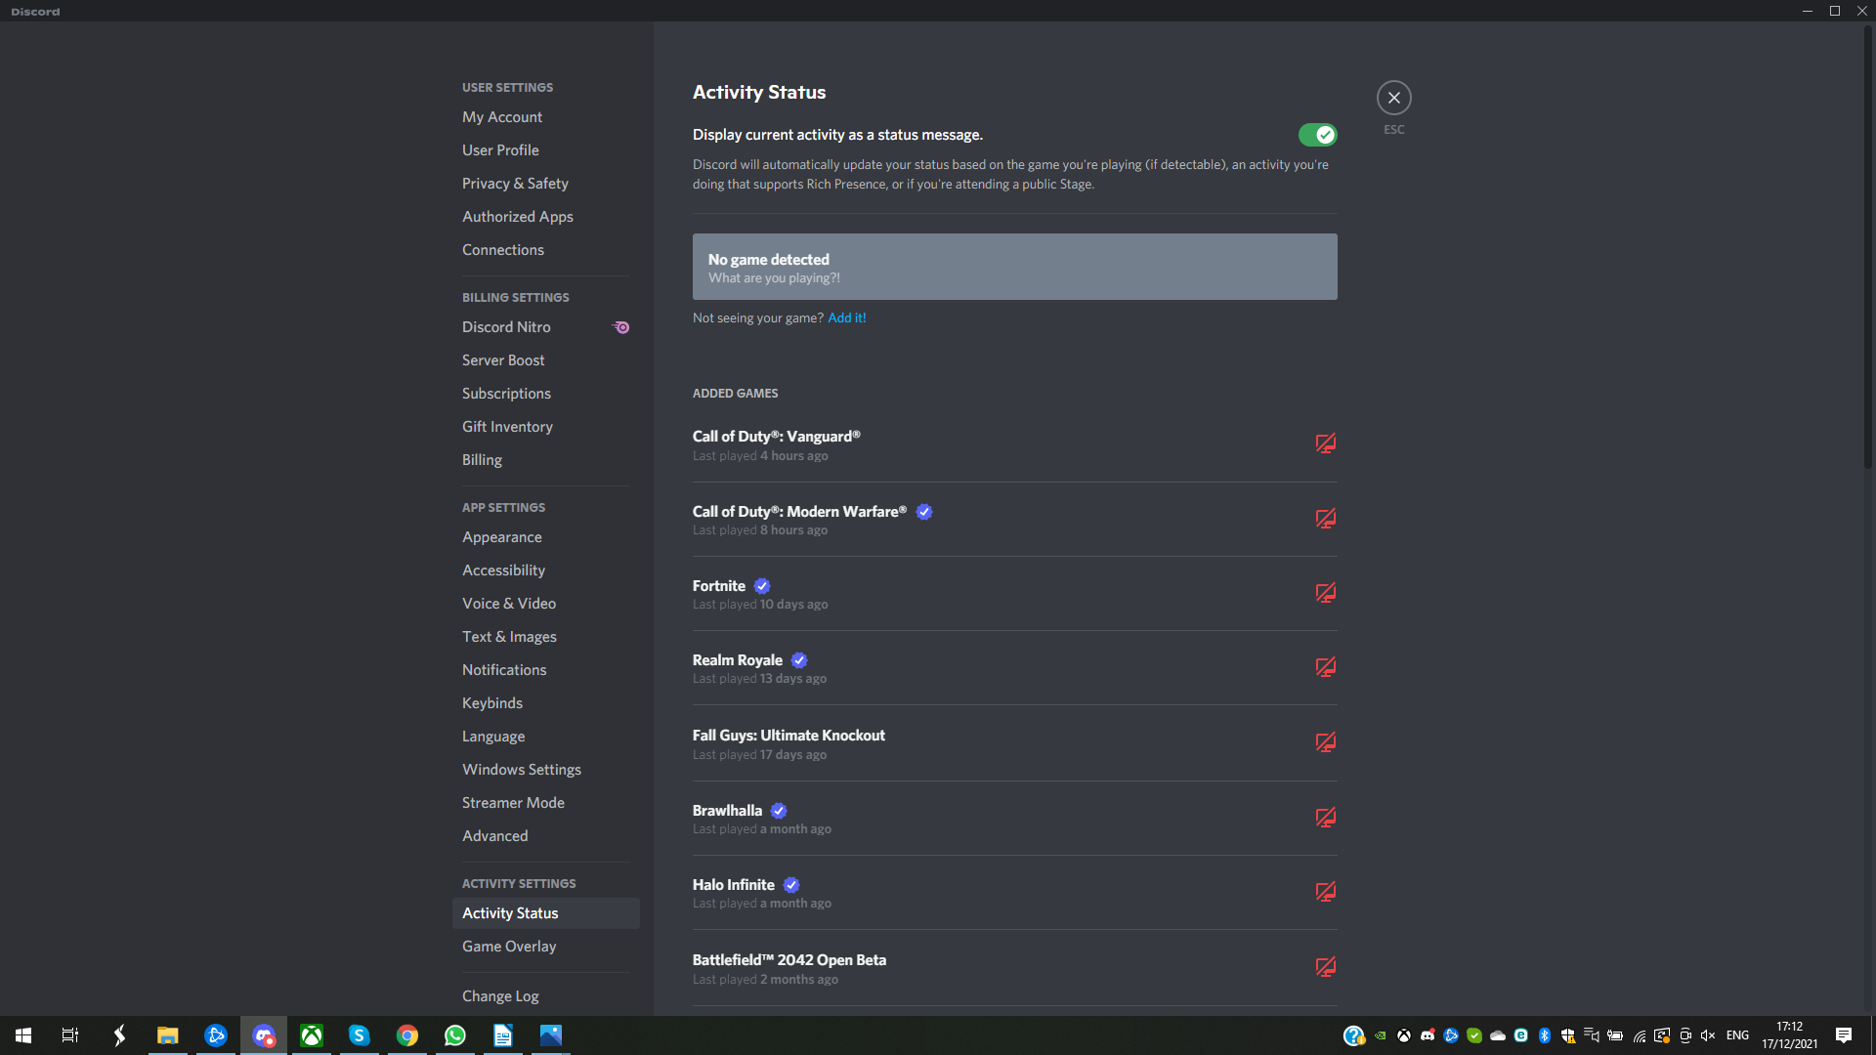This screenshot has height=1055, width=1876.
Task: Toggle the overlay icon next to Fortnite
Action: click(x=1326, y=592)
